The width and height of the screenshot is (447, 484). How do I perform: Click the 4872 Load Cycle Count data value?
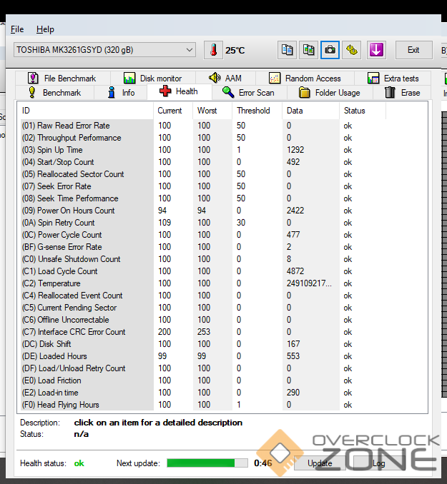coord(295,271)
